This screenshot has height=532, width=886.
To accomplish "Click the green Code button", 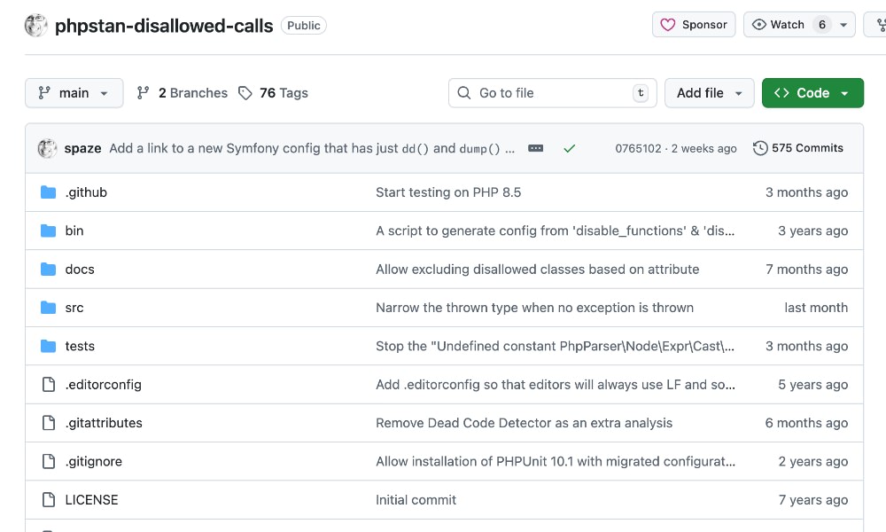I will [x=812, y=93].
